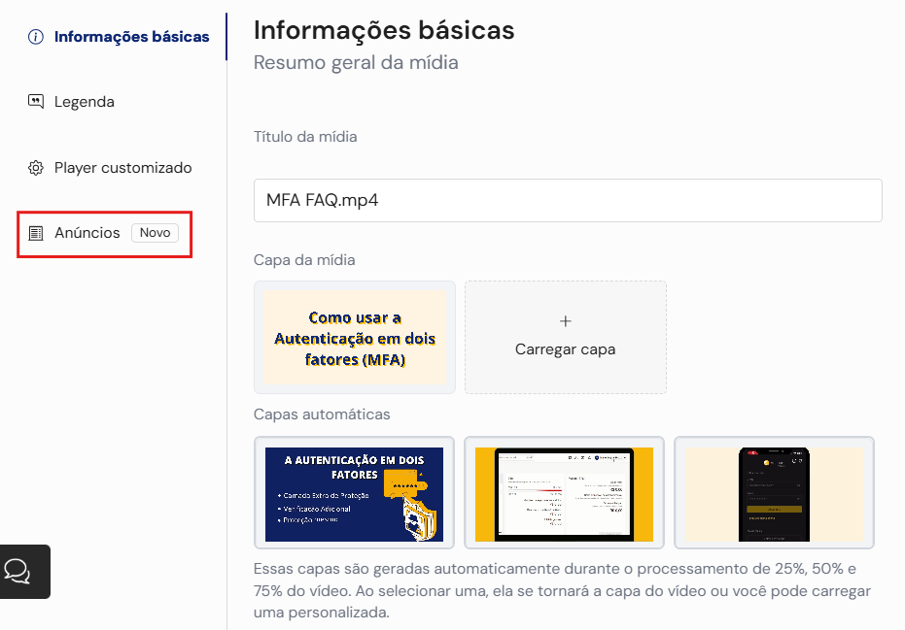
Task: Open the Legenda section
Action: point(84,102)
